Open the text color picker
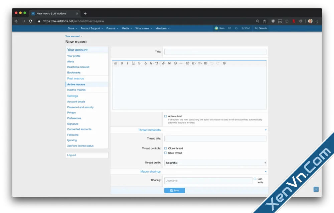Screen dimensions: 334x213 coord(146,63)
